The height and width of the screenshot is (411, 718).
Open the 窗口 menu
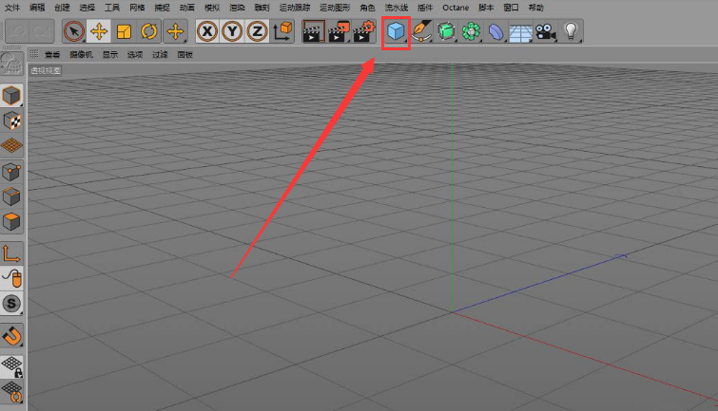pos(511,8)
